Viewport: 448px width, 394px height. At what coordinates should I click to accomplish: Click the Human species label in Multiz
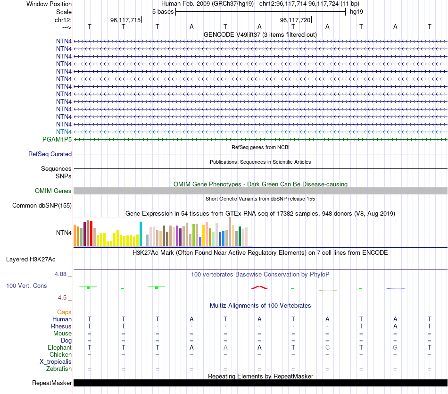(x=62, y=319)
